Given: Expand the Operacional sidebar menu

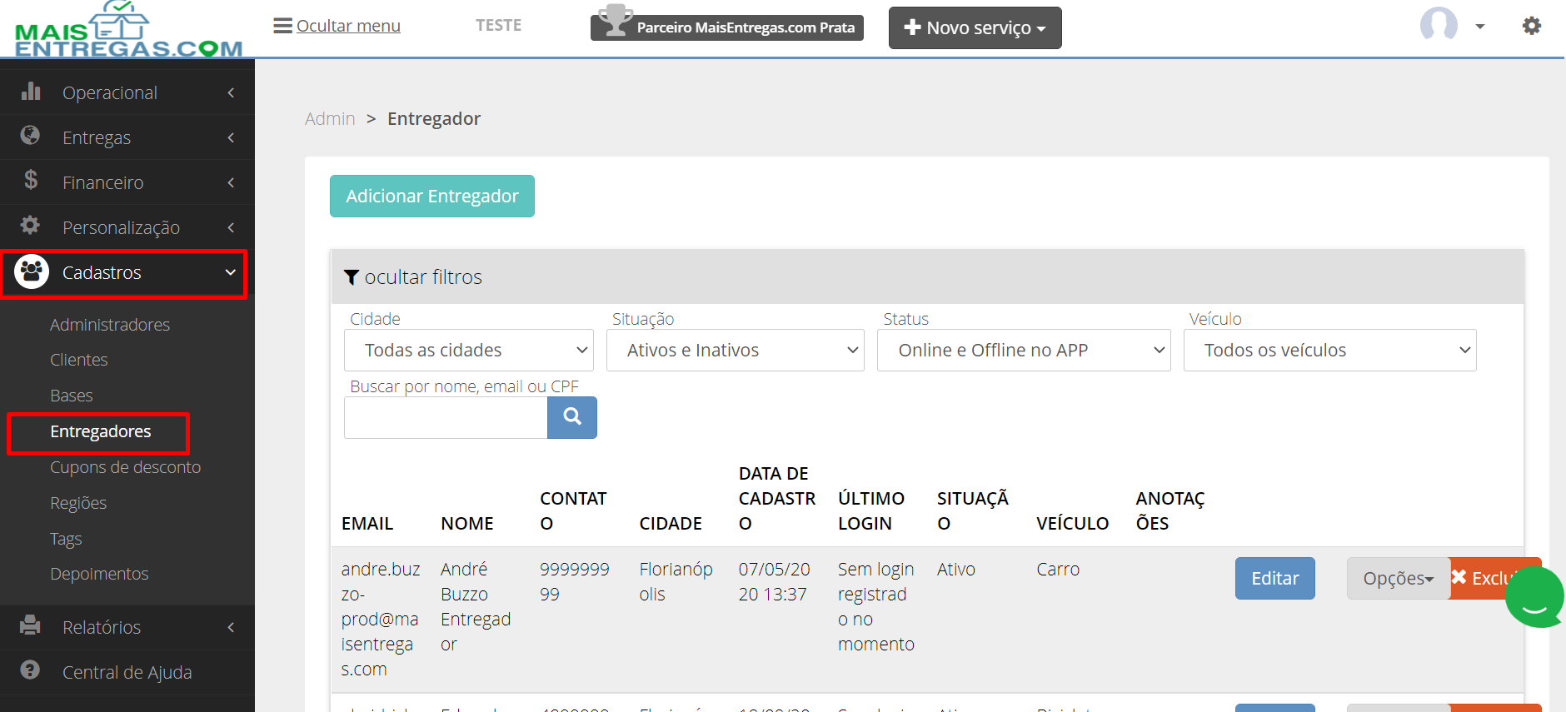Looking at the screenshot, I should pyautogui.click(x=127, y=92).
